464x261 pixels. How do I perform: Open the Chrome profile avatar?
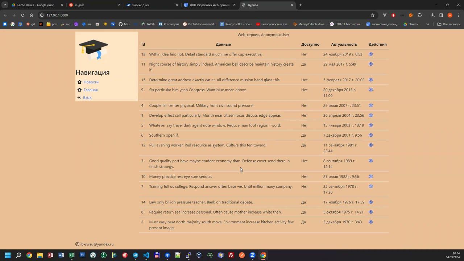tap(450, 15)
